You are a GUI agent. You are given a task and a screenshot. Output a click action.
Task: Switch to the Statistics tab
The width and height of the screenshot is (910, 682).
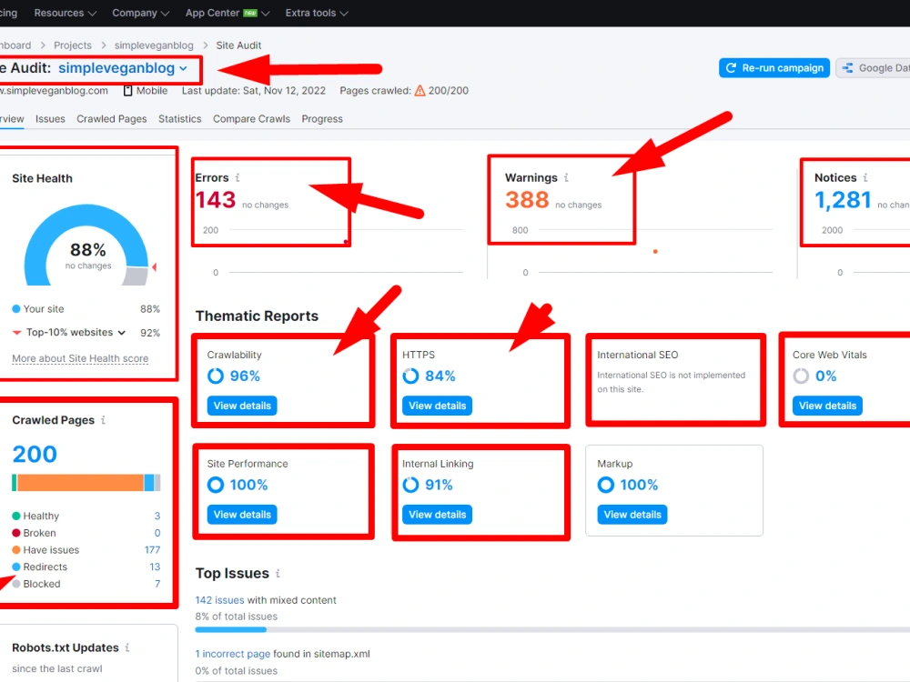point(180,119)
